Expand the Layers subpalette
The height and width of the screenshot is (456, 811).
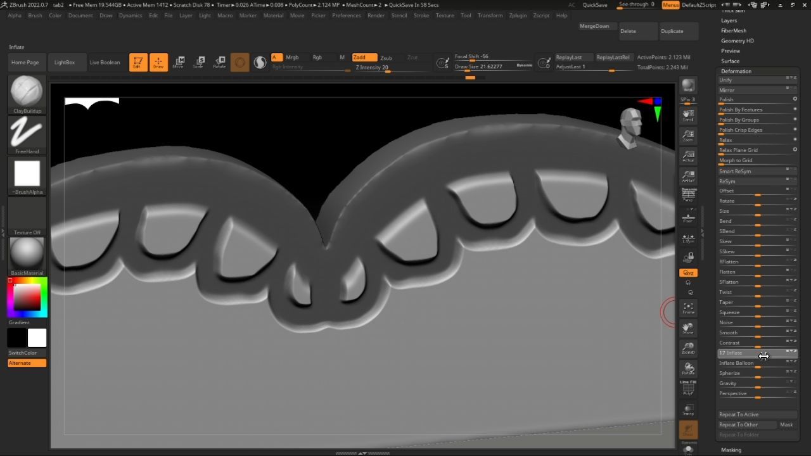click(x=729, y=20)
